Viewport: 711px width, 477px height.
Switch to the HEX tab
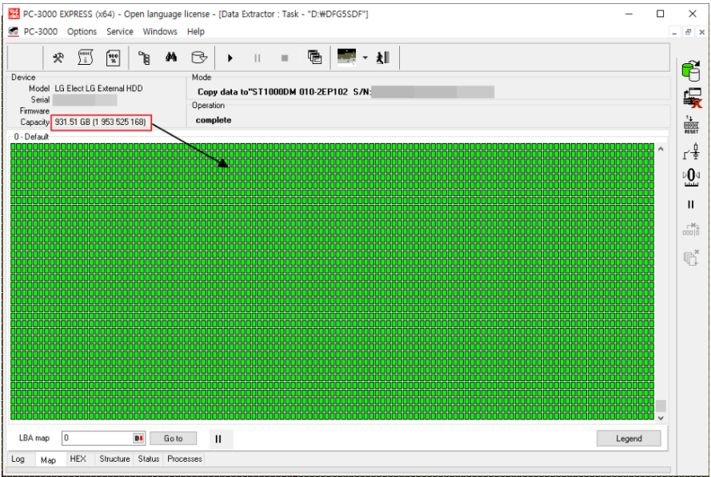pyautogui.click(x=78, y=459)
